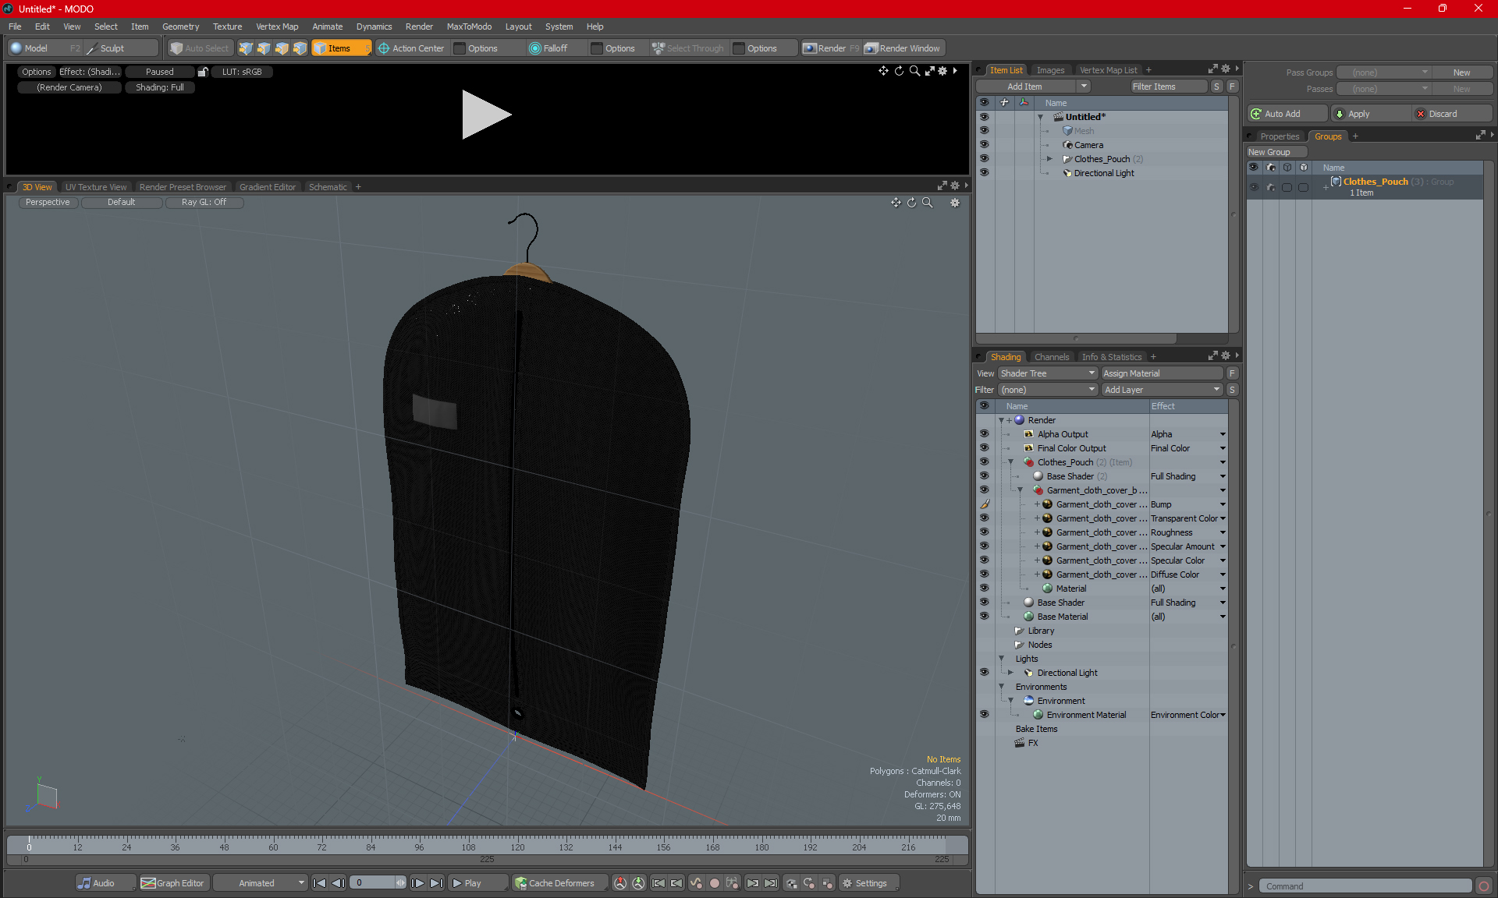Switch to UV Texture View tab
Image resolution: width=1498 pixels, height=898 pixels.
click(96, 187)
